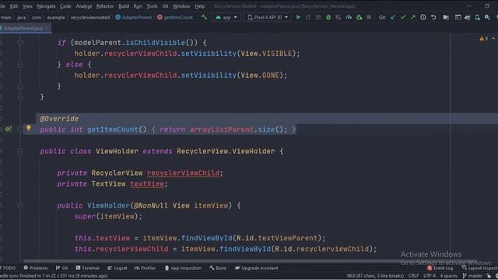Open the AVD Manager device icon
Viewport: 498px width, 280px height.
pyautogui.click(x=477, y=17)
